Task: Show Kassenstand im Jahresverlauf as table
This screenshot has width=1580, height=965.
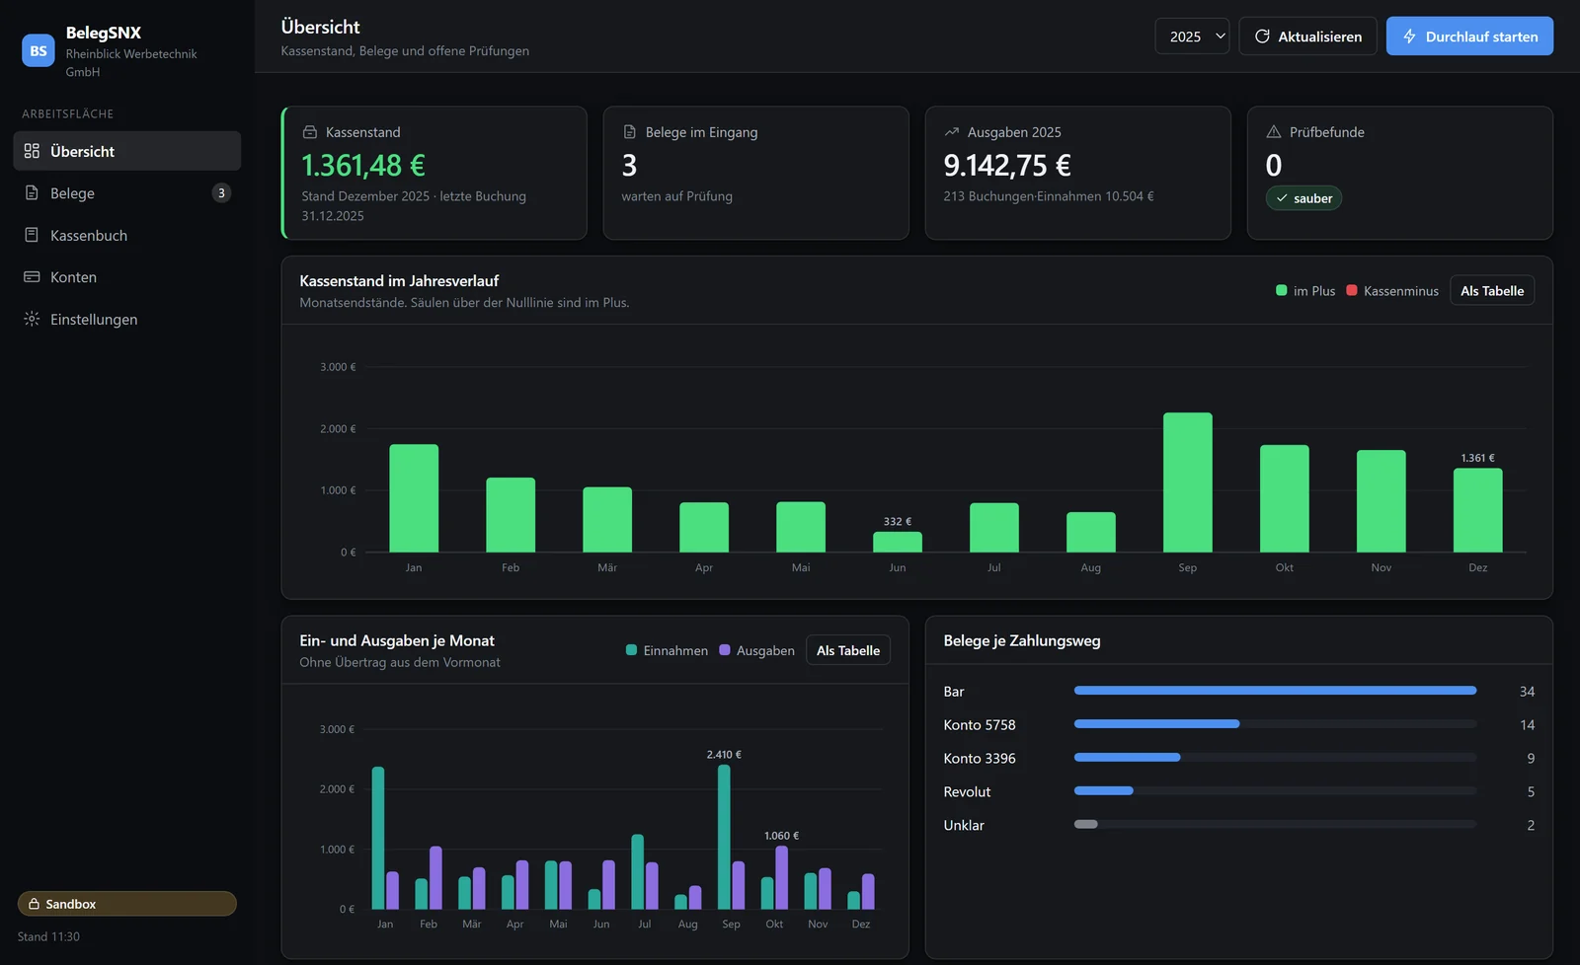Action: coord(1492,291)
